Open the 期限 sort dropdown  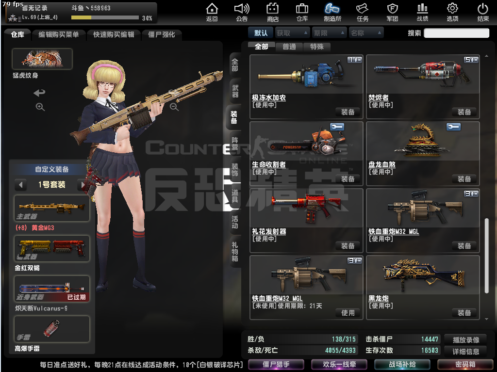click(x=329, y=33)
